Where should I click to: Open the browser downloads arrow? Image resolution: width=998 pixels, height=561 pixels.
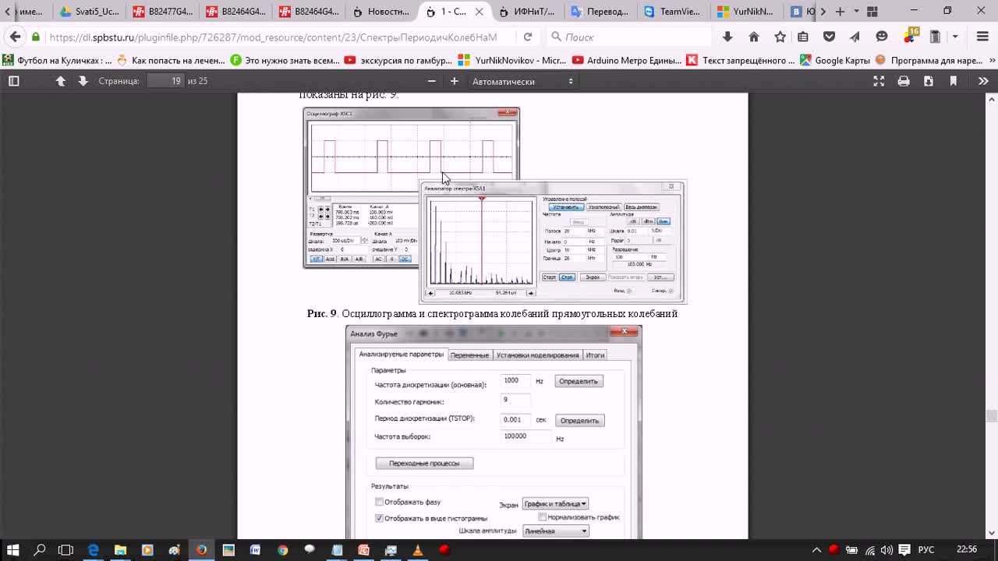pos(727,37)
